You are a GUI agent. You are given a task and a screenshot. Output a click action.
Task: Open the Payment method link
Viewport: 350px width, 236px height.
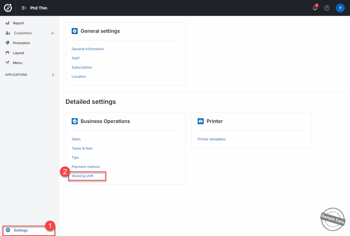point(85,167)
